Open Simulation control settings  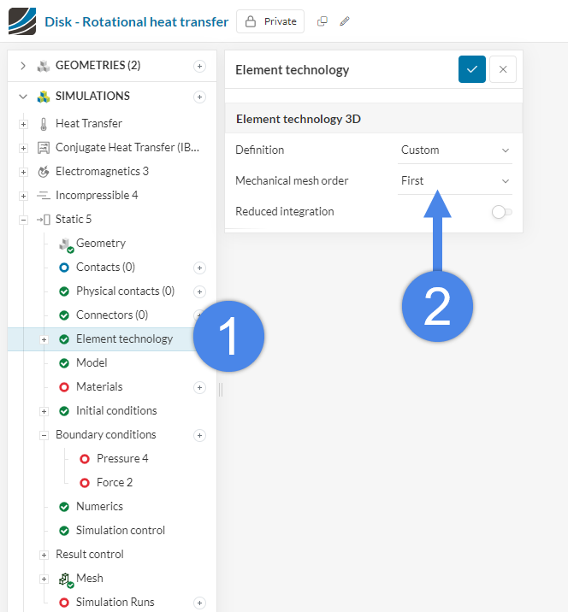121,530
